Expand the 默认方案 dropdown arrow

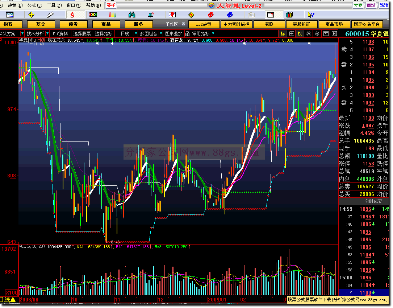[x=22, y=33]
